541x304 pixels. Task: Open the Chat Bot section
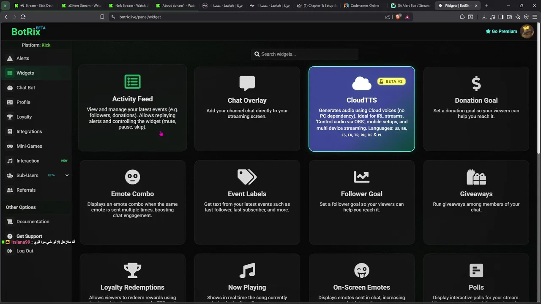36,87
